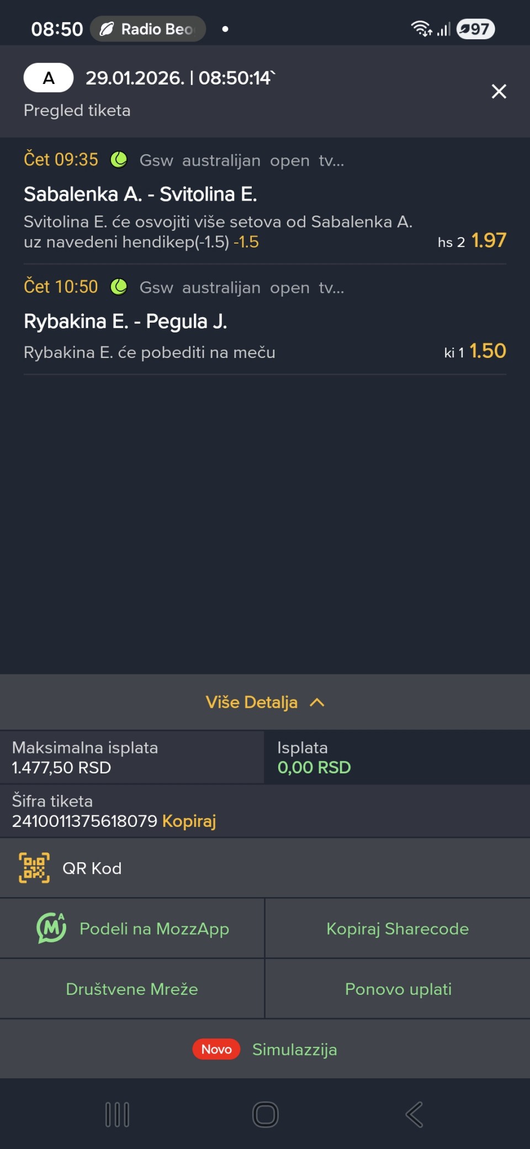
Task: Tap Kopiraj Sharecode button
Action: [x=397, y=929]
